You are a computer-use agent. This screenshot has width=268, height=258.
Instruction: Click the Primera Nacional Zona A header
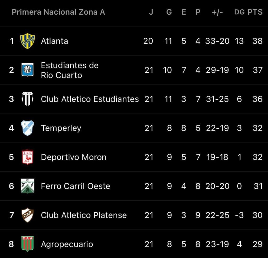coord(58,12)
